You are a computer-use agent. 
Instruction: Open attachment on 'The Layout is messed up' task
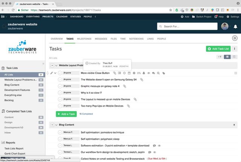point(135,99)
